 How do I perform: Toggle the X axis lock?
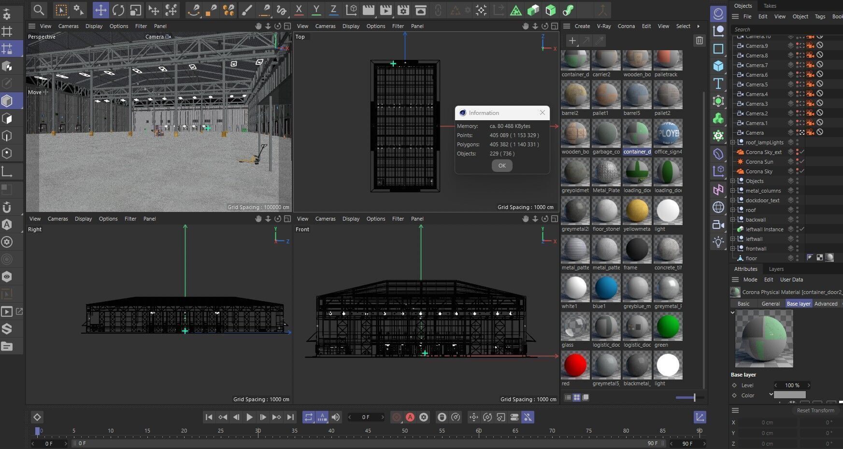[x=299, y=10]
